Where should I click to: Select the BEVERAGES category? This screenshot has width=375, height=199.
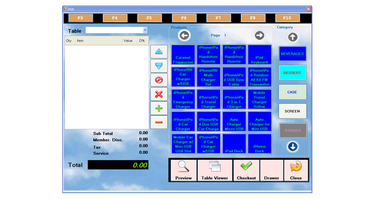pos(292,54)
